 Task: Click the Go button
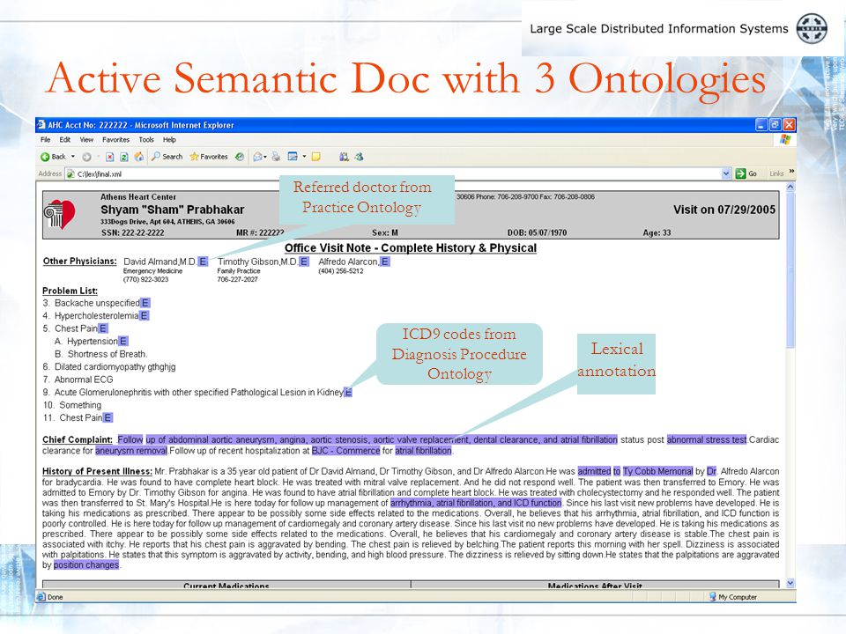point(746,173)
